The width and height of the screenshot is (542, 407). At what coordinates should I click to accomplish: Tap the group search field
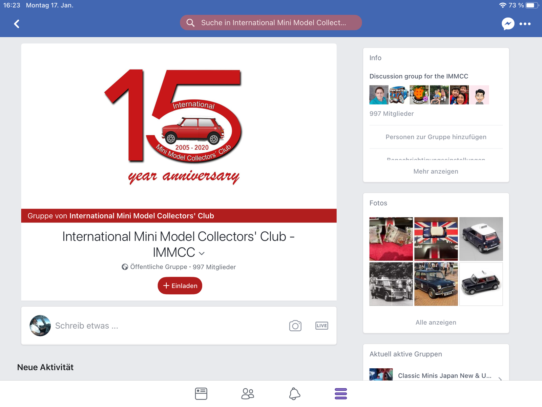pyautogui.click(x=271, y=23)
